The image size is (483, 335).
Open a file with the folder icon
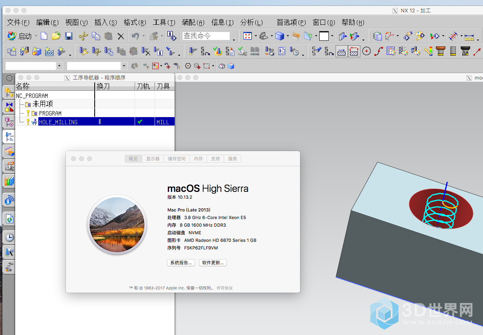56,36
